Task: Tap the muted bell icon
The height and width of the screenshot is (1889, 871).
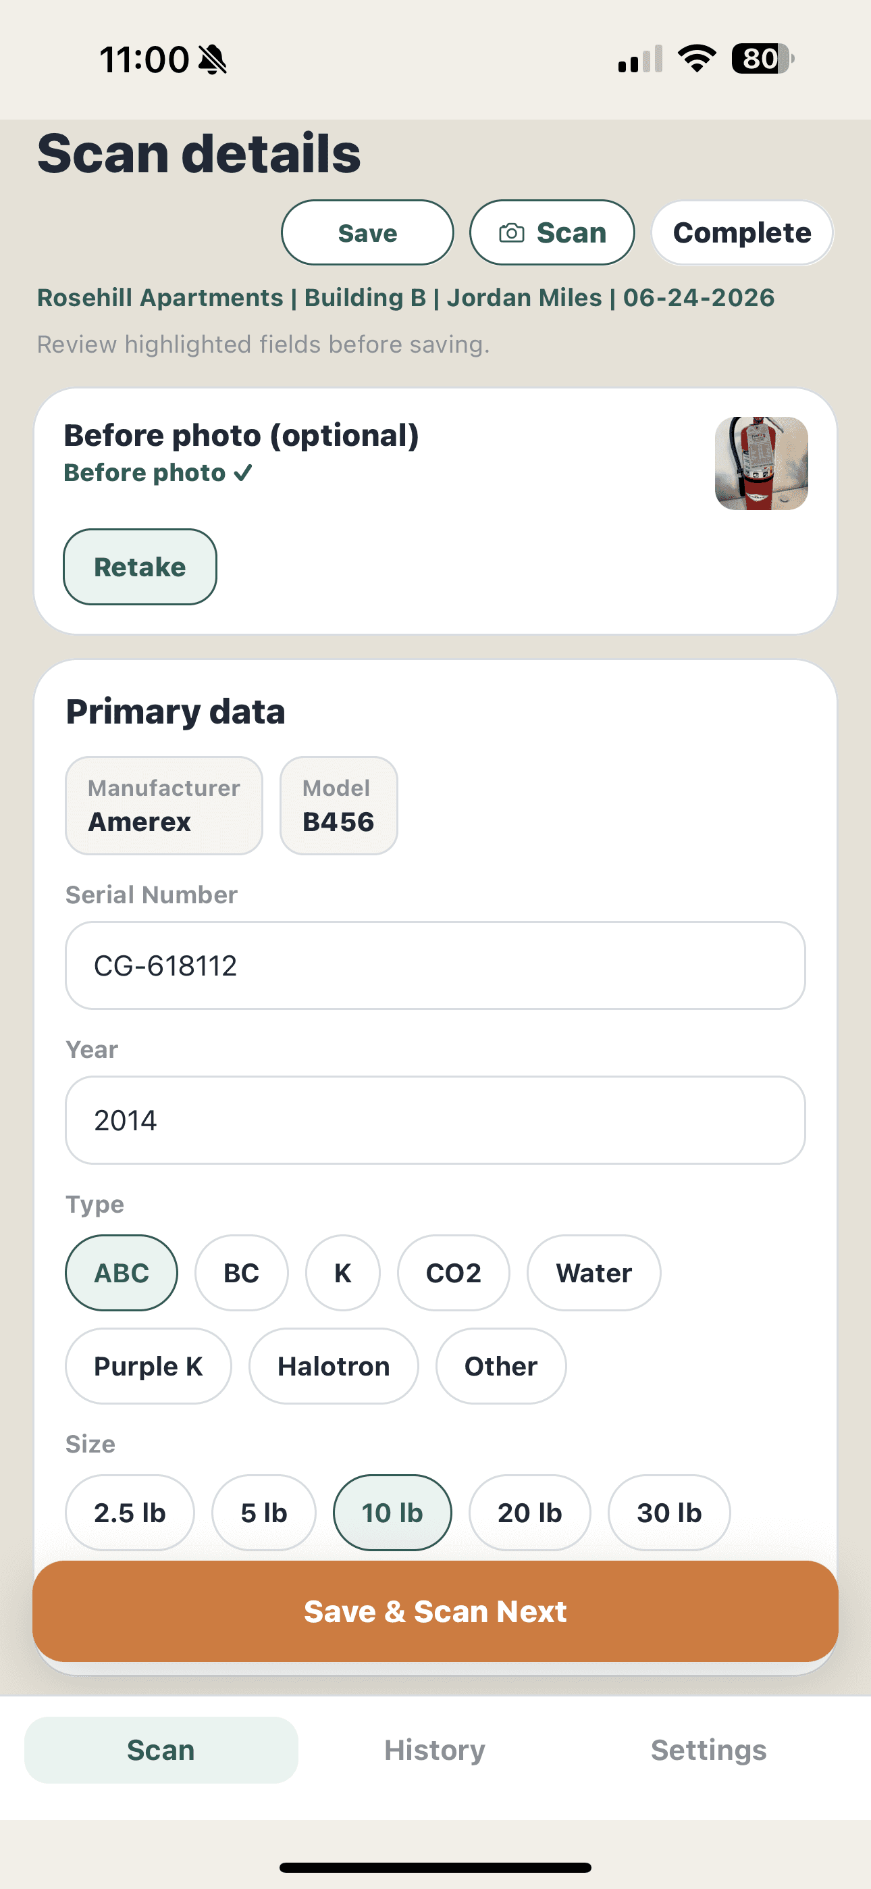Action: [x=213, y=59]
